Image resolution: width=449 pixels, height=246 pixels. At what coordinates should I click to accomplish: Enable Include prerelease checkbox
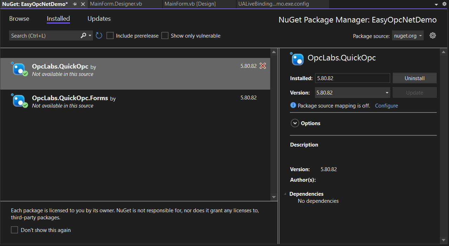[110, 35]
